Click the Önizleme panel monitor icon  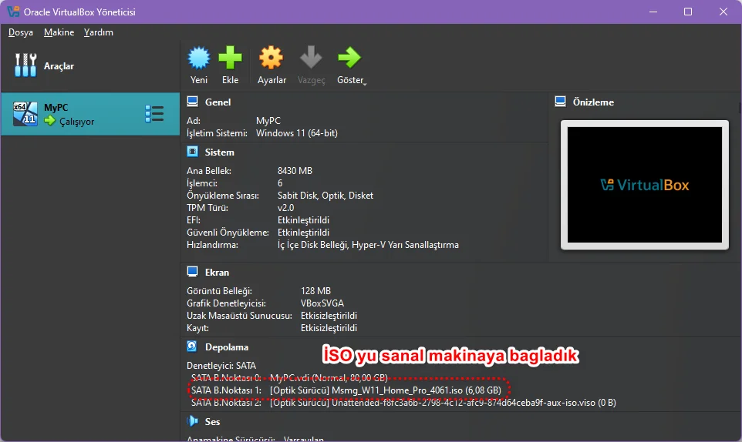pos(560,102)
